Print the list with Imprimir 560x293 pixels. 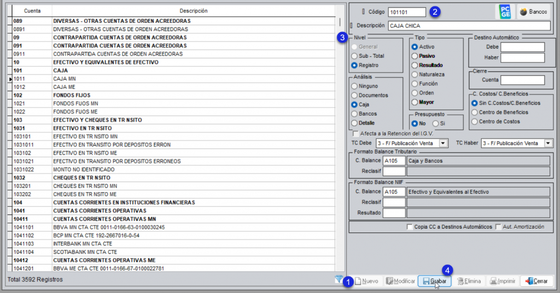click(503, 281)
